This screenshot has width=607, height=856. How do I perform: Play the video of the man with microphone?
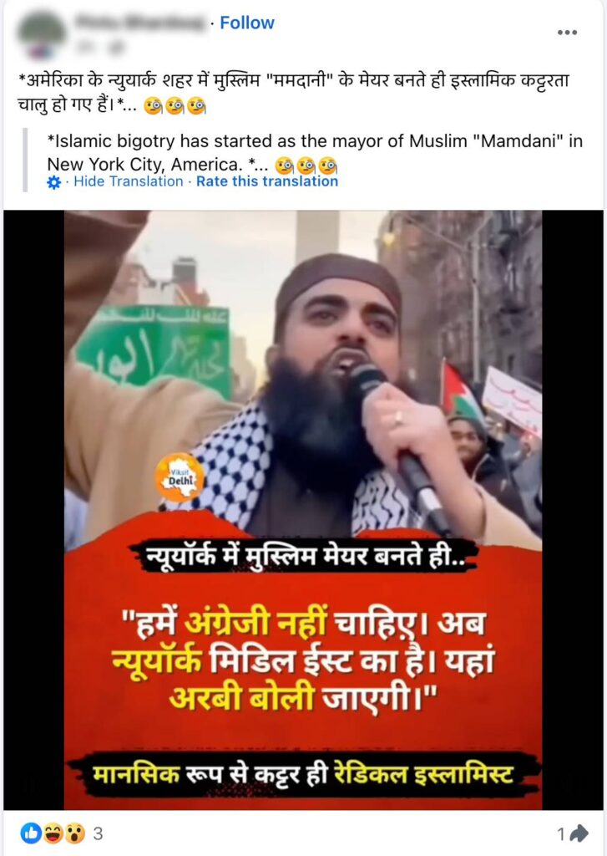pos(303,509)
